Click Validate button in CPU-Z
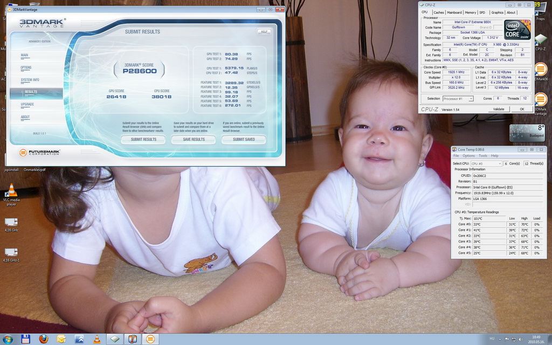Screen dimensions: 552x345 tap(499, 109)
